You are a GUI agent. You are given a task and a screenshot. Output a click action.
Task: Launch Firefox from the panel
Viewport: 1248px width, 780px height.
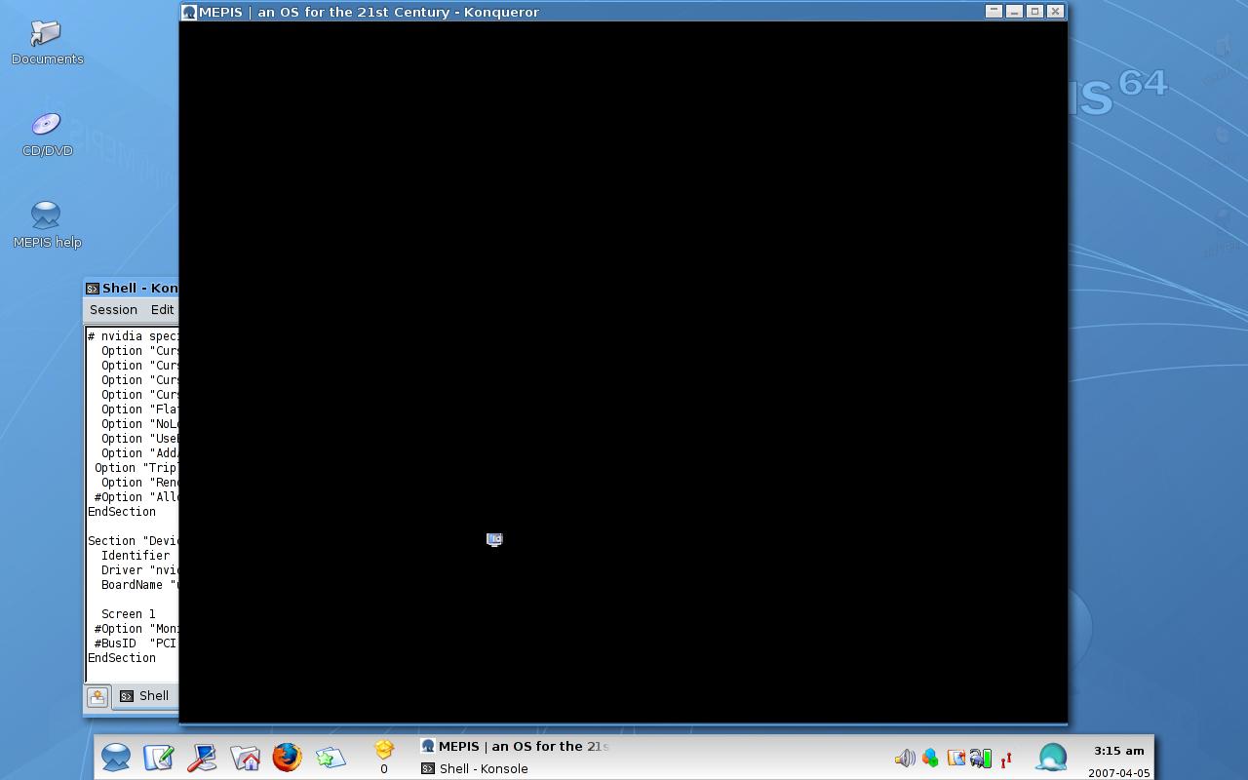pyautogui.click(x=287, y=758)
